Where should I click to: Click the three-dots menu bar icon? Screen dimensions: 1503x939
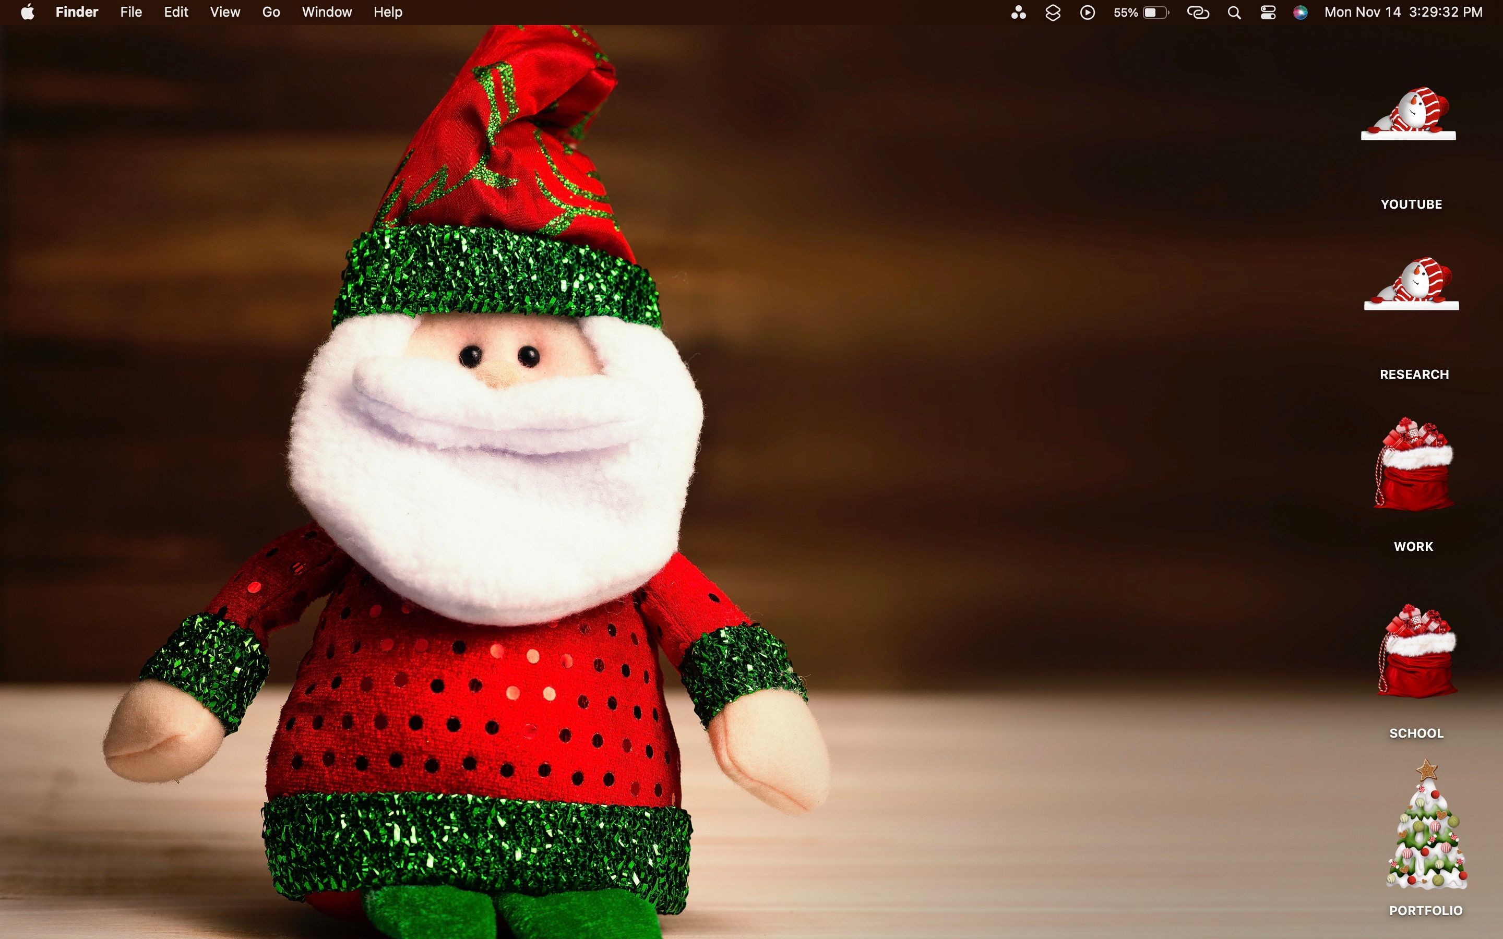1019,13
